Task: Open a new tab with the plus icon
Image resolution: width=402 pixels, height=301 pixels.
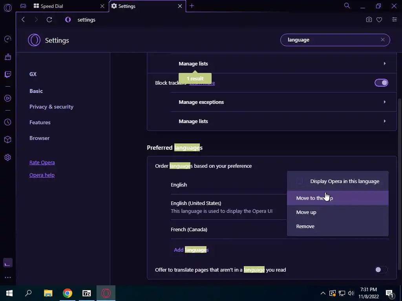Action: tap(192, 6)
